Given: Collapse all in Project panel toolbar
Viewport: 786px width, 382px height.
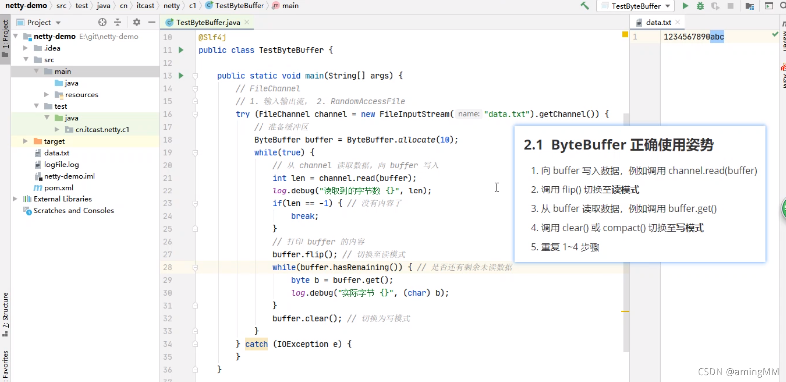Looking at the screenshot, I should tap(118, 22).
